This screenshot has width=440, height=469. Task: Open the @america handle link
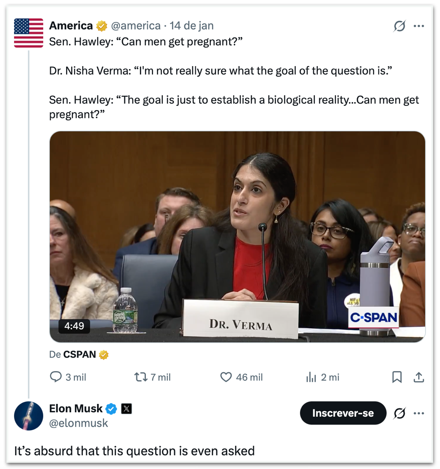[136, 26]
